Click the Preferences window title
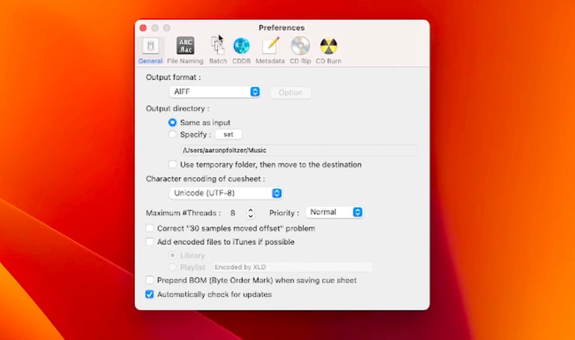This screenshot has height=340, width=575. (x=282, y=28)
